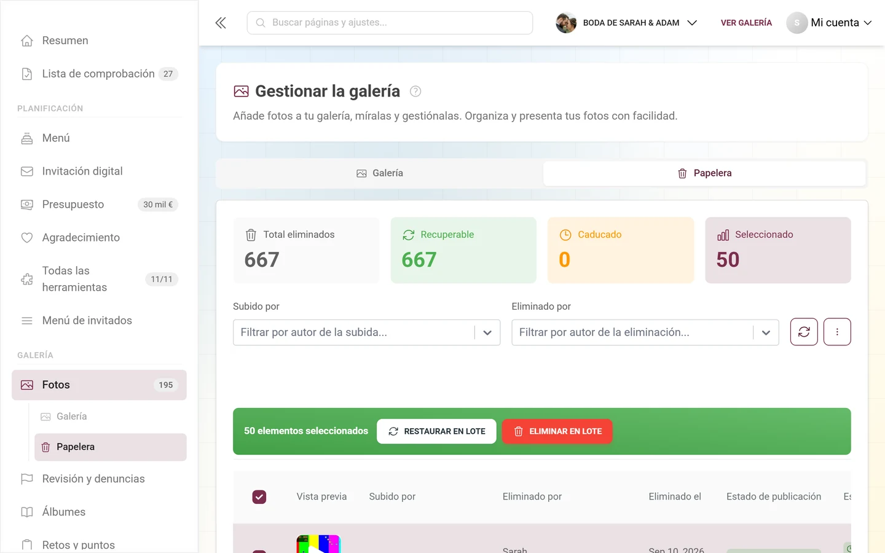Click the Presupuesto money icon
The image size is (885, 553).
coord(27,205)
